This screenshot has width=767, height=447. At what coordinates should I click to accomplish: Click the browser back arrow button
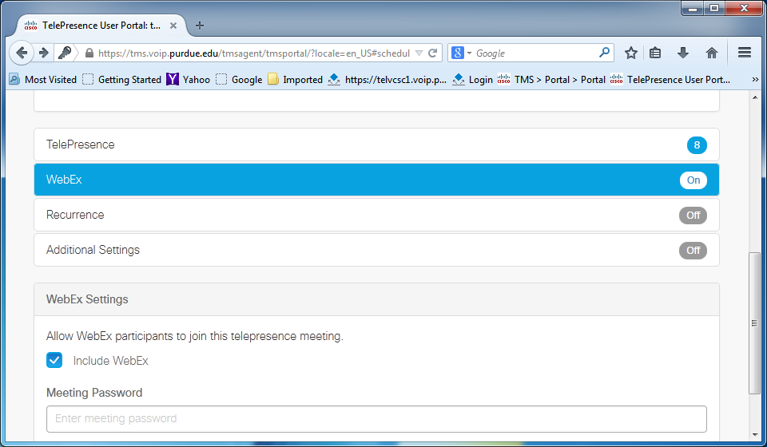click(x=22, y=53)
